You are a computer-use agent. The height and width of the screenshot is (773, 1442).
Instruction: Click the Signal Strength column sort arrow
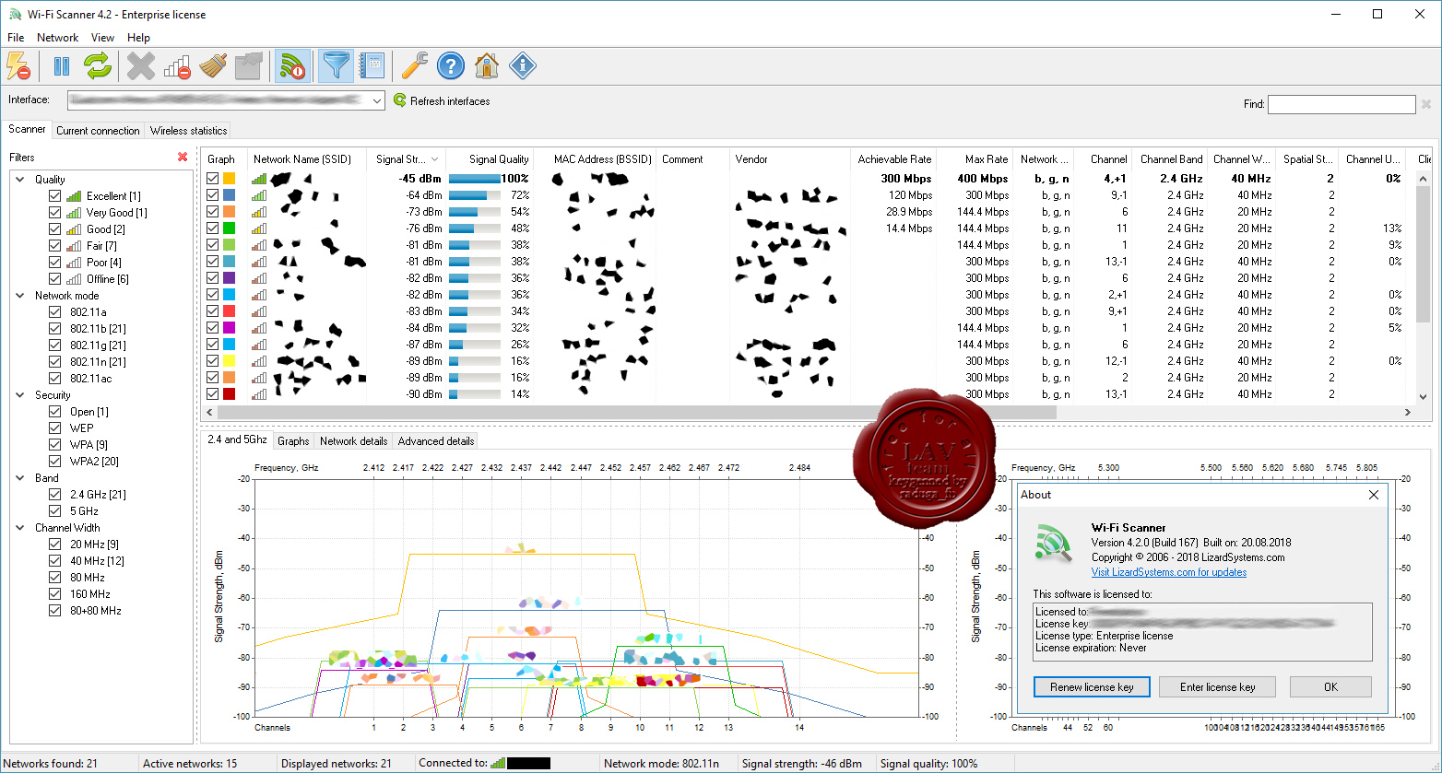tap(435, 159)
